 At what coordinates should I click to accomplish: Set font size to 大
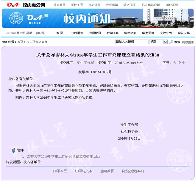pyautogui.click(x=175, y=63)
